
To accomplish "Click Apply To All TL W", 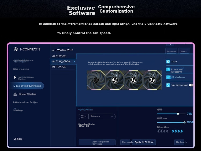I will (x=144, y=142).
